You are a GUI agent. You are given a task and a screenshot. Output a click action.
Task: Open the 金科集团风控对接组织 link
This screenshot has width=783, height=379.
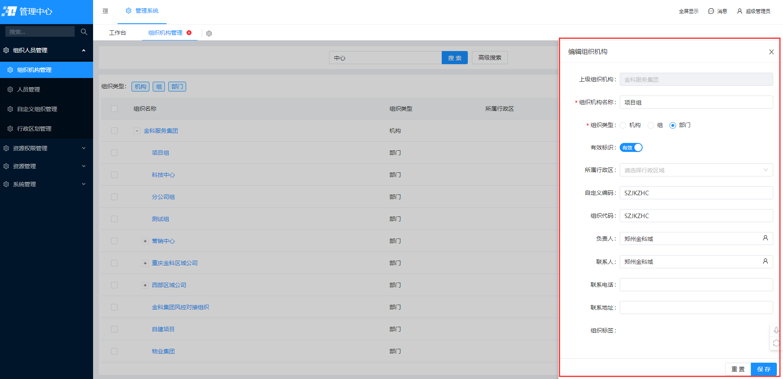point(180,307)
